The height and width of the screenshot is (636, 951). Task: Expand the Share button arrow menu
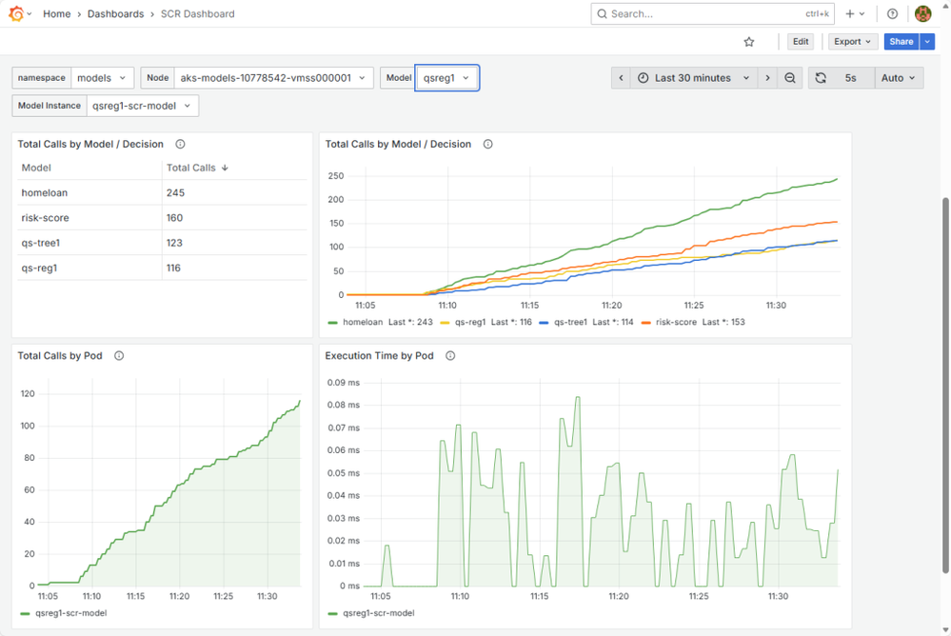point(927,42)
